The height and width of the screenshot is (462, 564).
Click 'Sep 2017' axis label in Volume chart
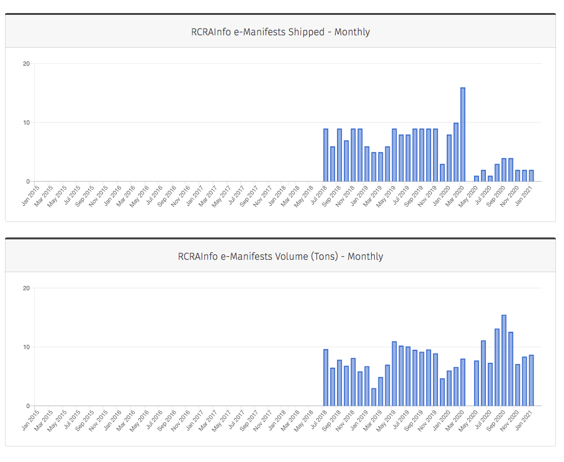pyautogui.click(x=249, y=421)
